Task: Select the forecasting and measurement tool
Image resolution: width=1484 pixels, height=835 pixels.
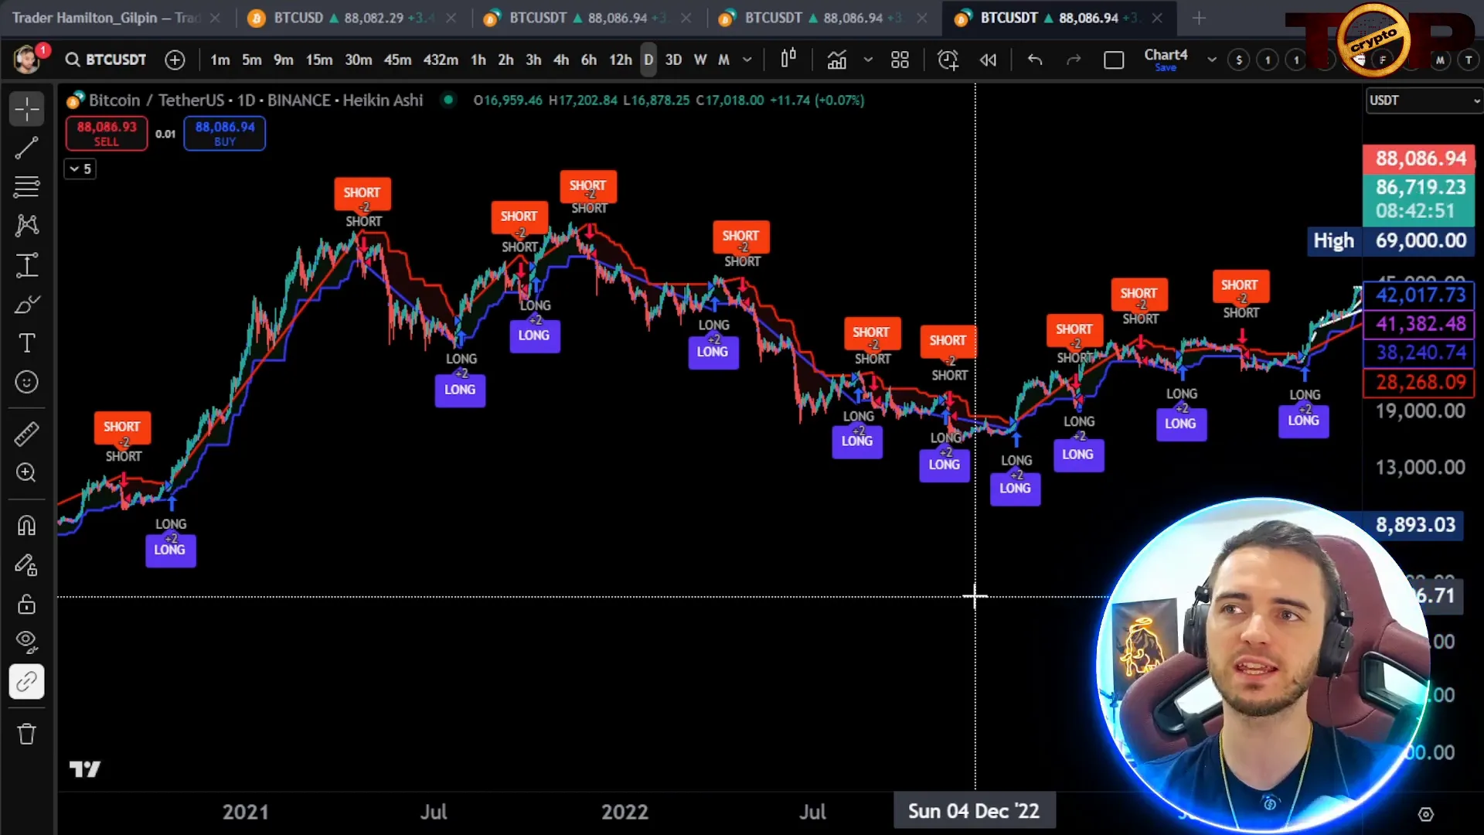Action: tap(26, 265)
